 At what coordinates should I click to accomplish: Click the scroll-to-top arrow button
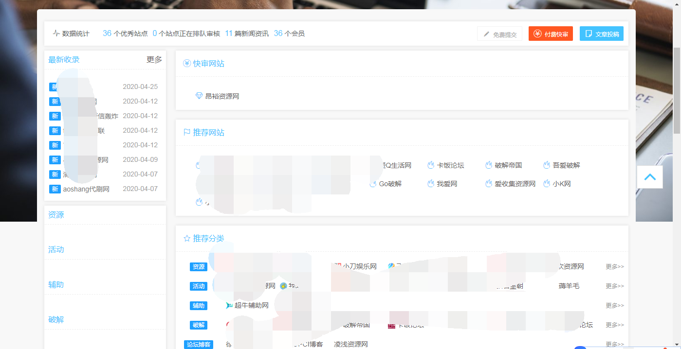click(x=649, y=177)
